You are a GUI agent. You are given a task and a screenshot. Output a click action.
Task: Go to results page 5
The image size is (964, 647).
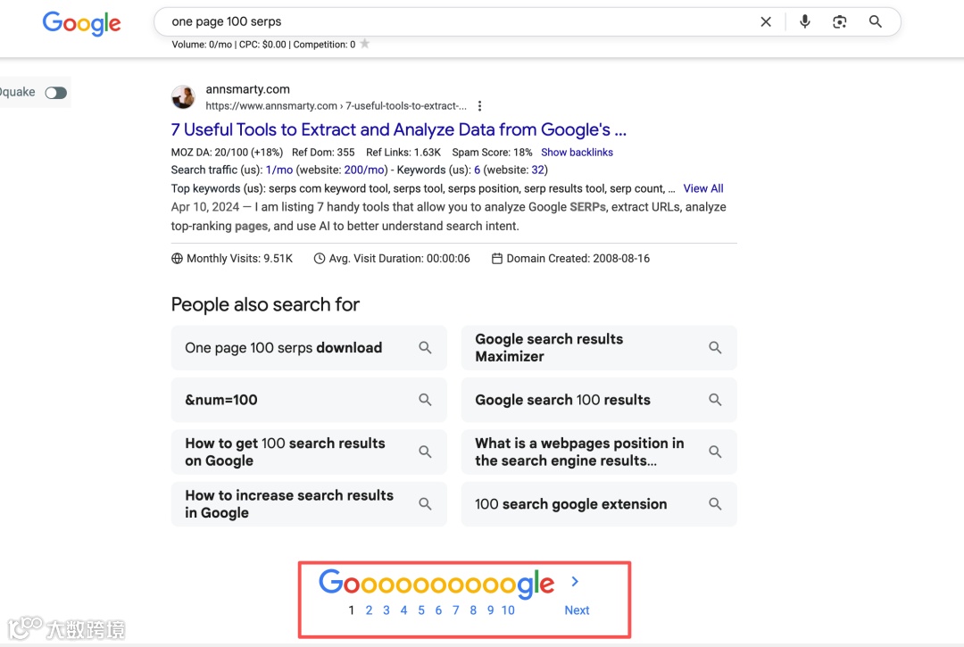click(x=421, y=610)
